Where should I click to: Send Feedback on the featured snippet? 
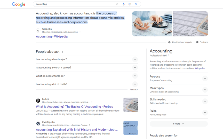[x=204, y=42]
